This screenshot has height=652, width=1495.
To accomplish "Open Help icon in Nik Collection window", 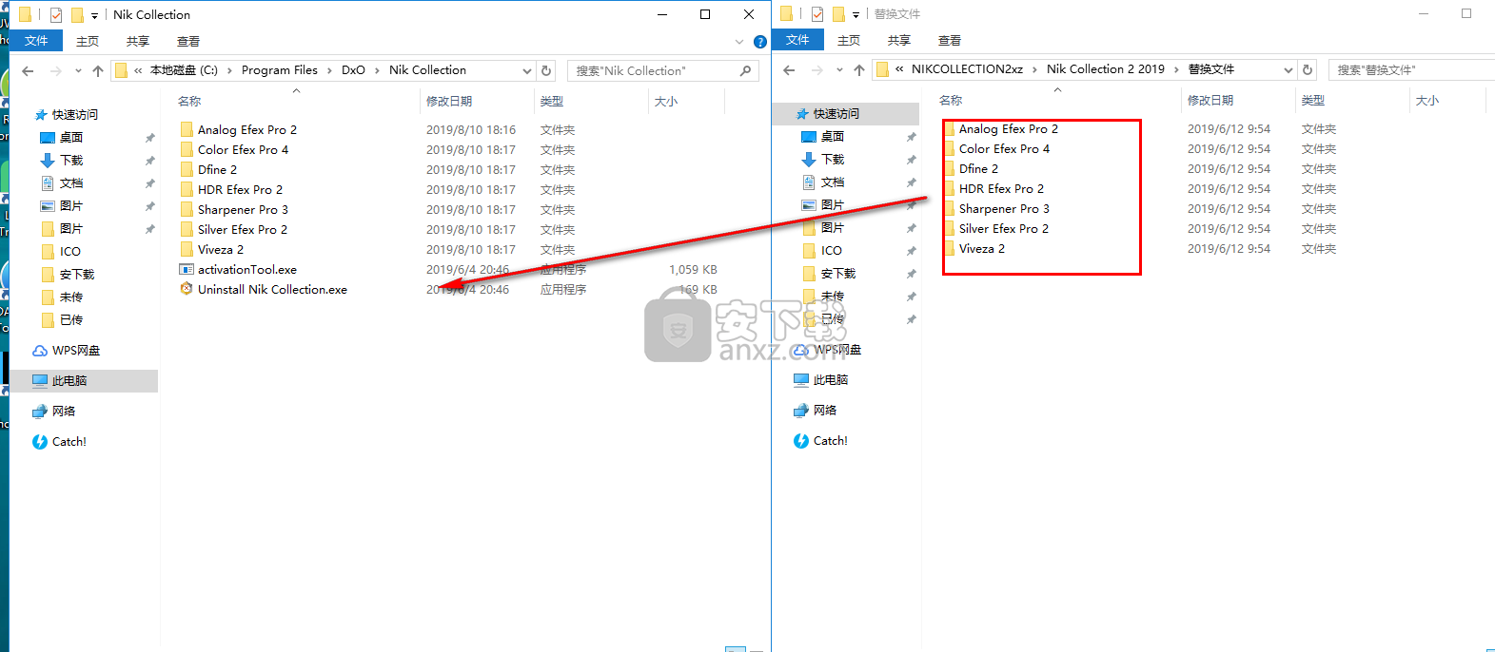I will coord(759,42).
